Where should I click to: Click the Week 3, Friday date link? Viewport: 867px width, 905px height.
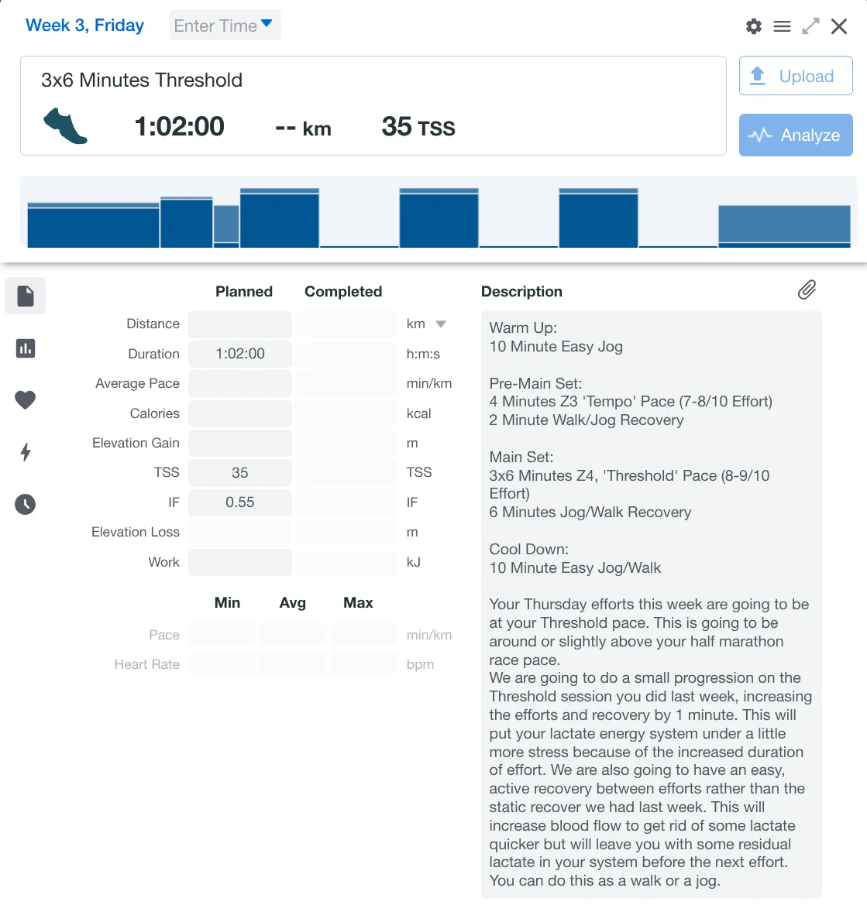85,26
